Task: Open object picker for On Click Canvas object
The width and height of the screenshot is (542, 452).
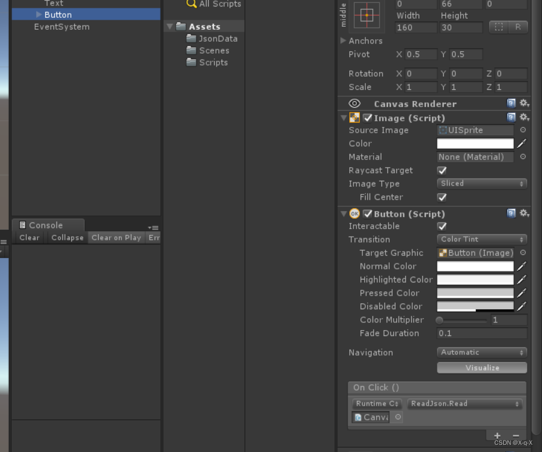Action: pyautogui.click(x=398, y=417)
